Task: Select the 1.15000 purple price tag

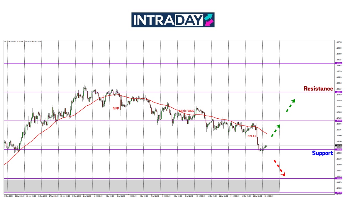Action: (x=339, y=178)
